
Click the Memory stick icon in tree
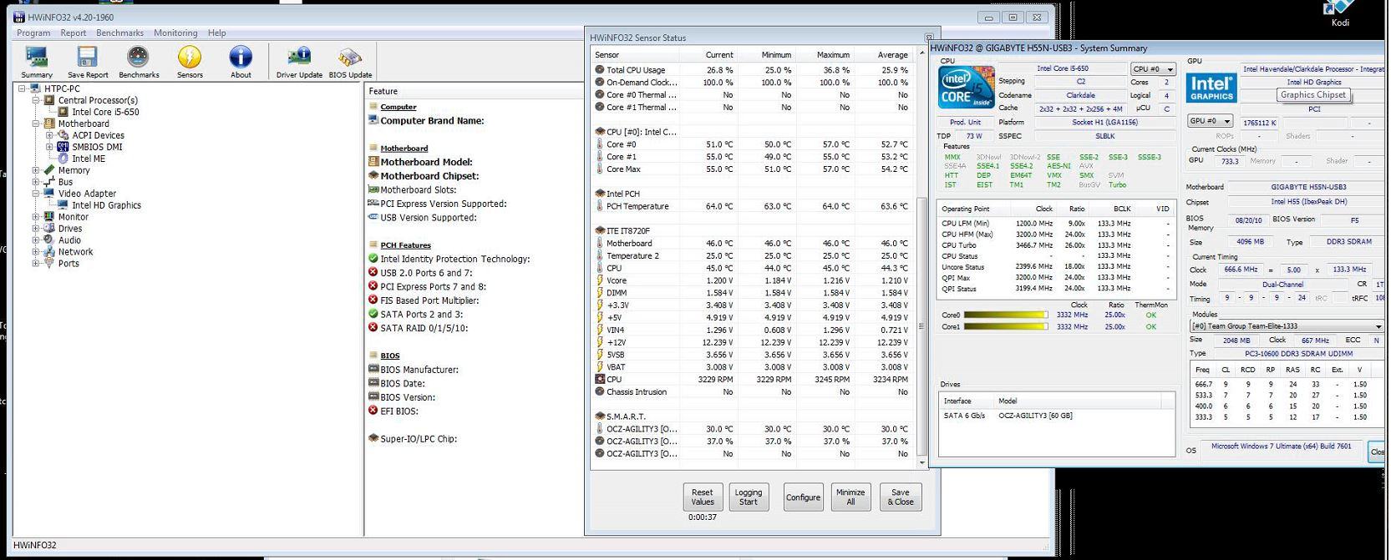pos(49,170)
